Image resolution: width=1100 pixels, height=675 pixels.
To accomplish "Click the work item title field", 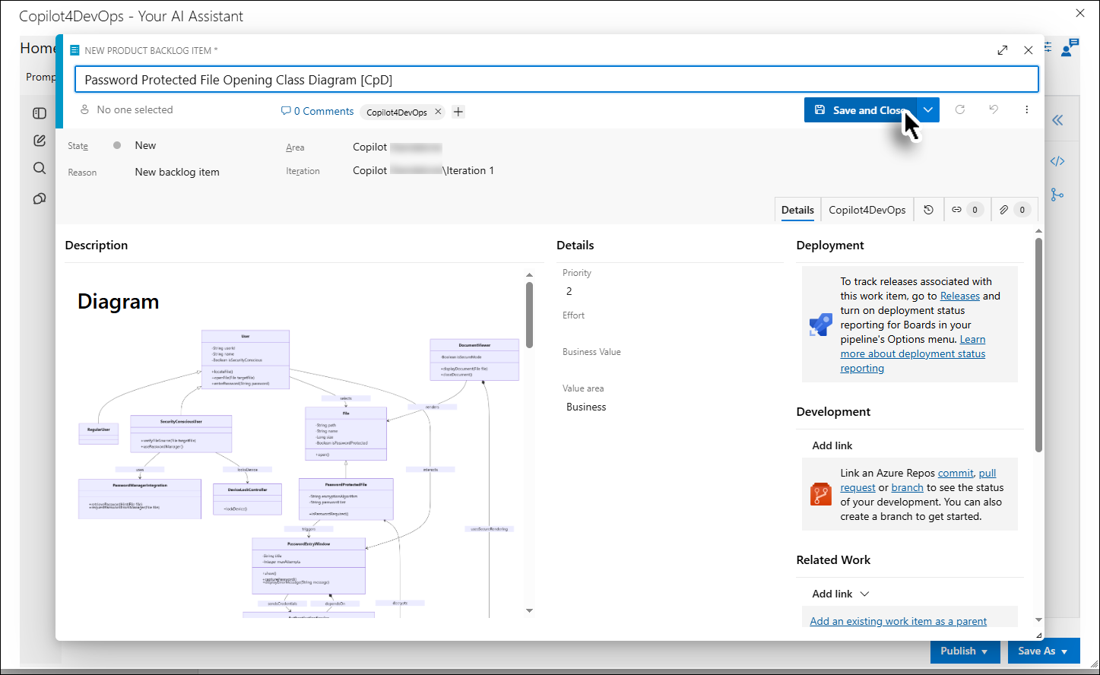I will 556,79.
